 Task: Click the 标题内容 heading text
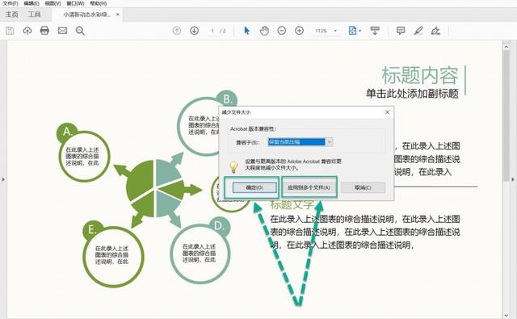(x=420, y=75)
